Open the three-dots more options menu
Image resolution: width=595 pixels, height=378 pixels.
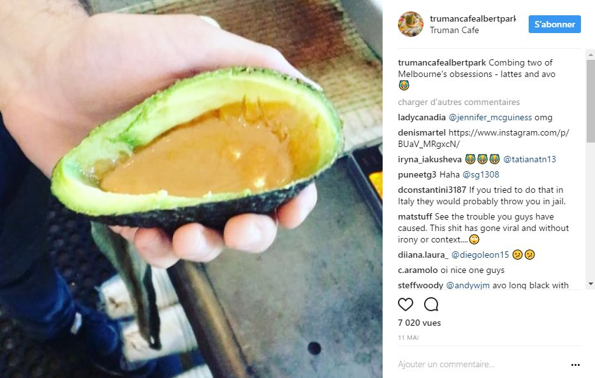pyautogui.click(x=575, y=365)
